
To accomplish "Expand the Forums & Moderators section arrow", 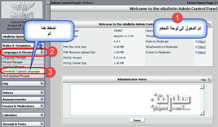I will [42, 106].
